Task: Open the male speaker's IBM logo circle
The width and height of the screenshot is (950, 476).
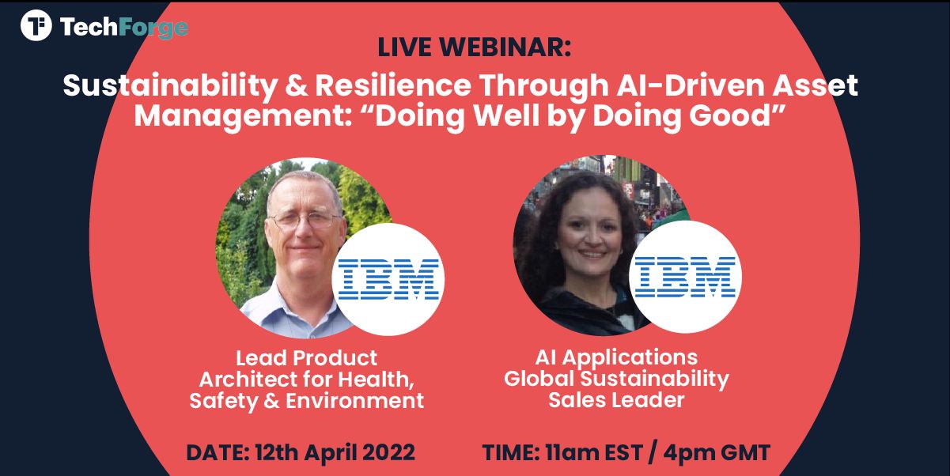Action: 389,278
